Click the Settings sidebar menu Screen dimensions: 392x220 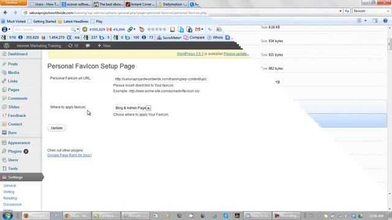coord(21,177)
